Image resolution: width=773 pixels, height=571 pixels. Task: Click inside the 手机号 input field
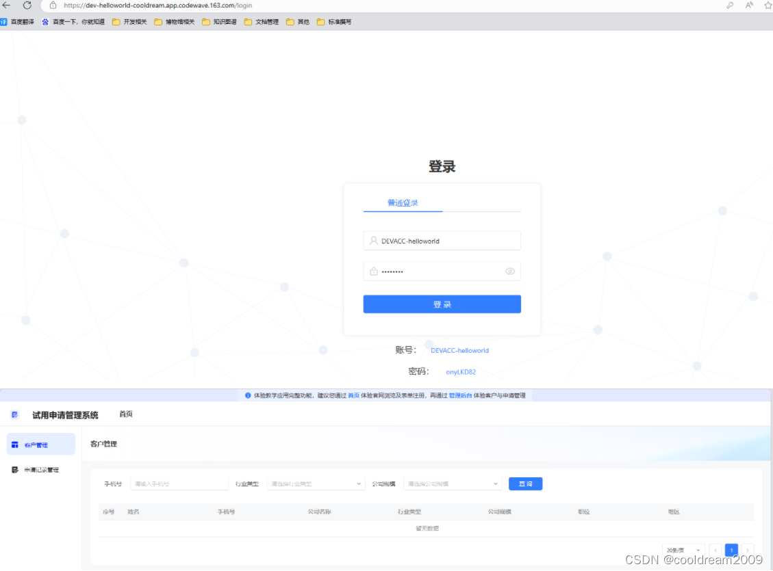coord(179,483)
